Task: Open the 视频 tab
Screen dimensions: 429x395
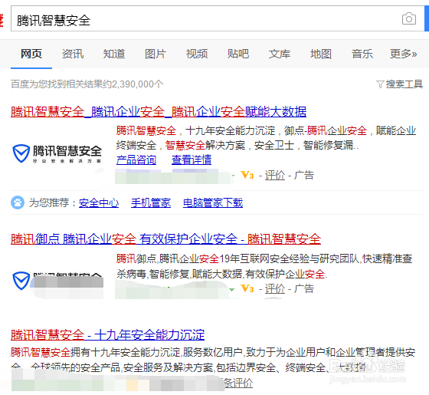Action: coord(197,54)
